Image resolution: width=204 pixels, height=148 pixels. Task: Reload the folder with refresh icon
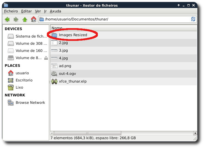click(193, 19)
